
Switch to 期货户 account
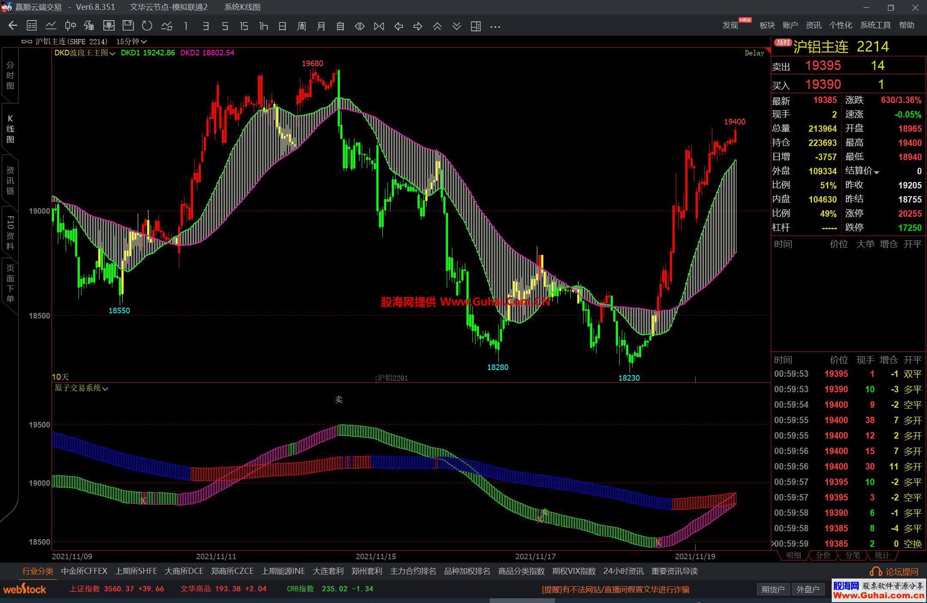click(x=772, y=589)
